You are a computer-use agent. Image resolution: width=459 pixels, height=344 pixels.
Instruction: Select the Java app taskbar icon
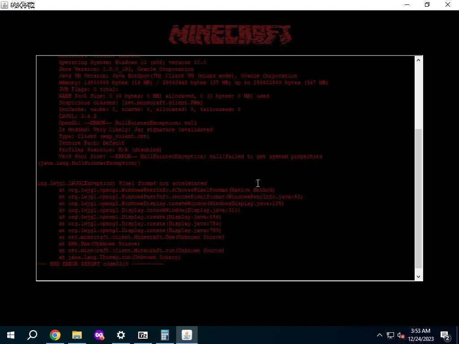pos(187,335)
